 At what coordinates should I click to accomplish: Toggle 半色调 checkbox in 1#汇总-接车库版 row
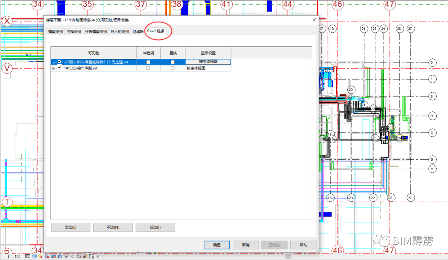click(x=148, y=68)
